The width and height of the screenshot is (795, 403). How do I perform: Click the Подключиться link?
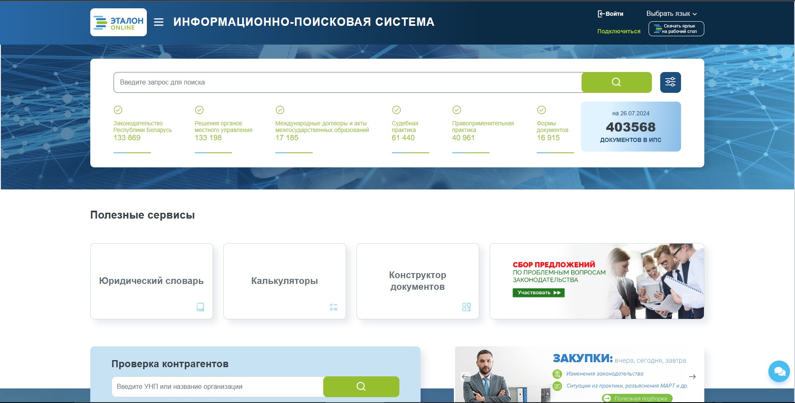pos(619,31)
